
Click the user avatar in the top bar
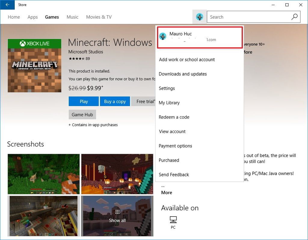199,17
